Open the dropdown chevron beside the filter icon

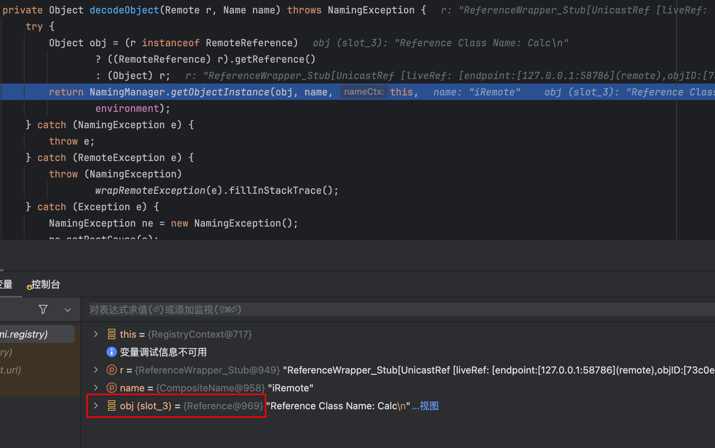(x=68, y=310)
